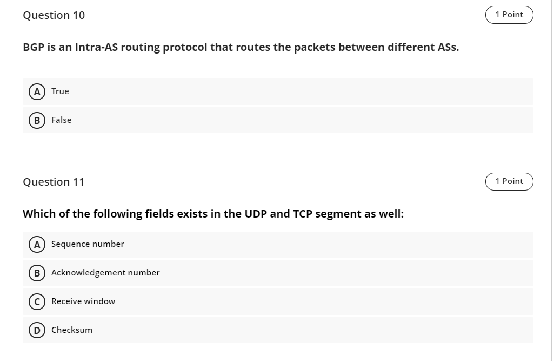Select True for Question 10
Screen dimensions: 554x361
[59, 91]
